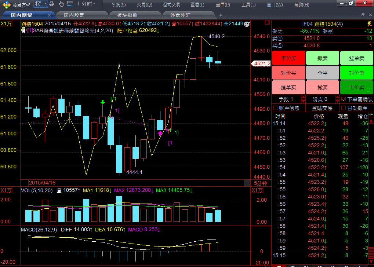
Task: Select the hand pan tool
Action: tap(61, 4)
